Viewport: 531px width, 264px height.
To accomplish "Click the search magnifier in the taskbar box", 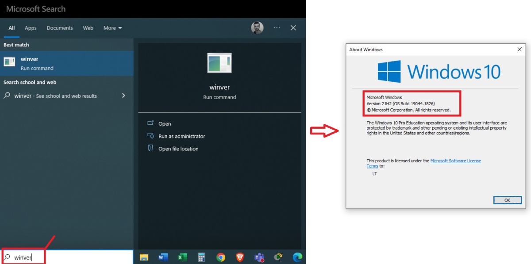I will click(7, 257).
